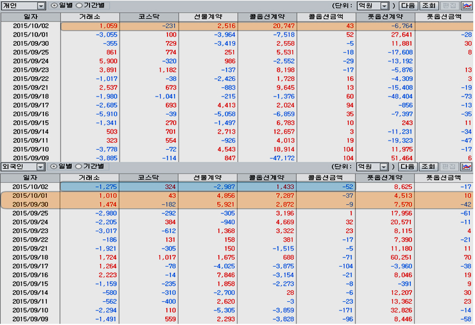Expand the 개인 investor type dropdown
The height and width of the screenshot is (325, 475).
click(x=41, y=5)
